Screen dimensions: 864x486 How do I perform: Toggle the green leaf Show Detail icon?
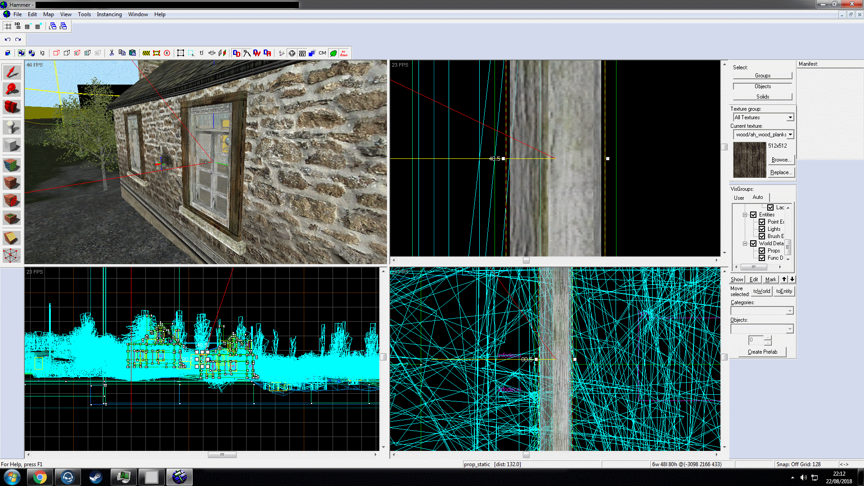(333, 53)
